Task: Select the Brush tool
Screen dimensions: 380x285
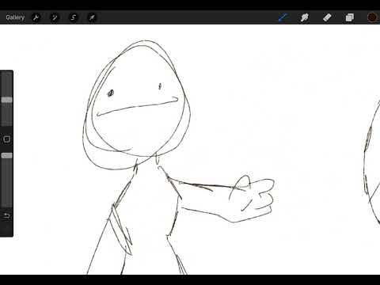Action: click(283, 17)
